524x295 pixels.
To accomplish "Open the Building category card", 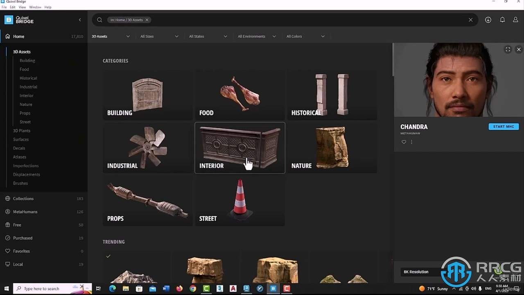I will pyautogui.click(x=148, y=95).
